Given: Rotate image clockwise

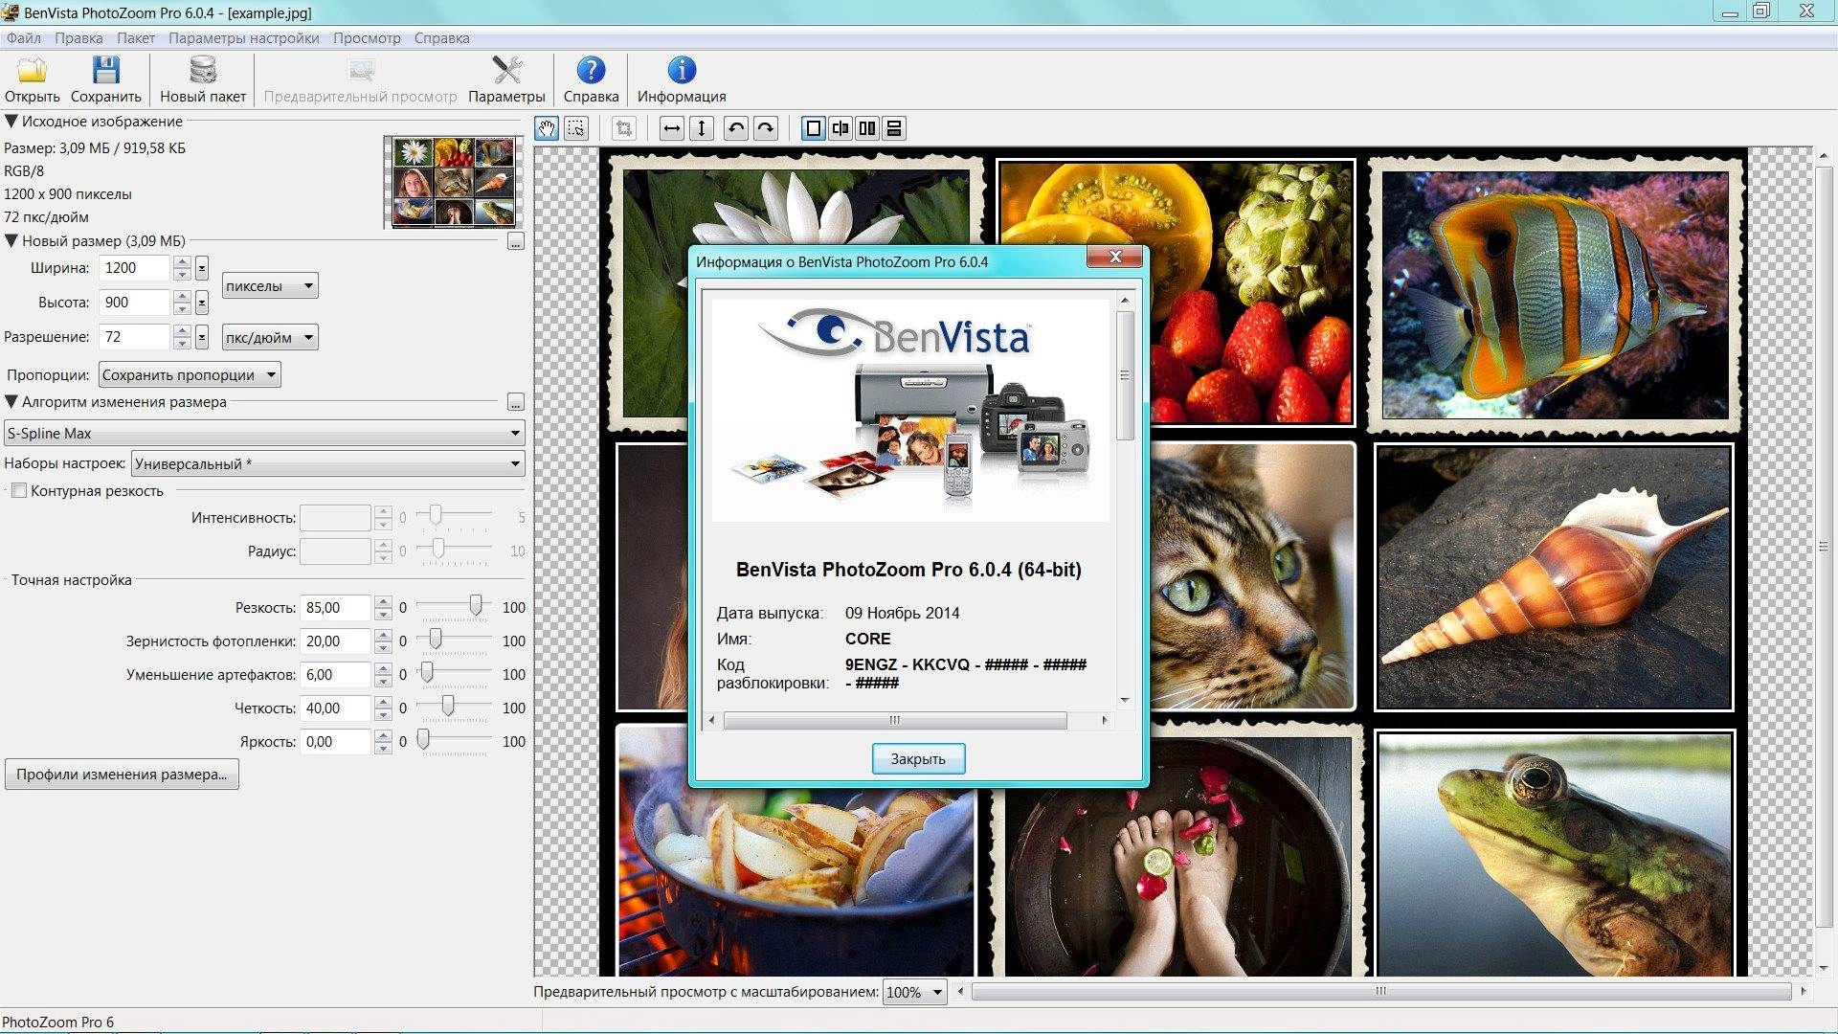Looking at the screenshot, I should coord(766,128).
